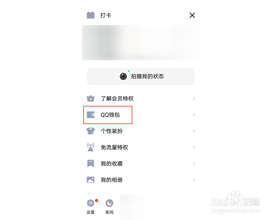Click the 打卡 label text

106,15
